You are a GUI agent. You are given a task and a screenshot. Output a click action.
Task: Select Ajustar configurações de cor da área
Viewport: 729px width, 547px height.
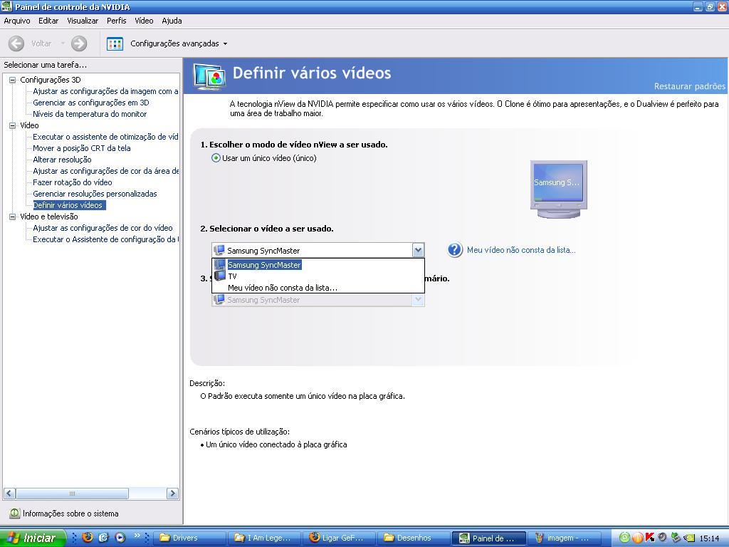[x=105, y=171]
